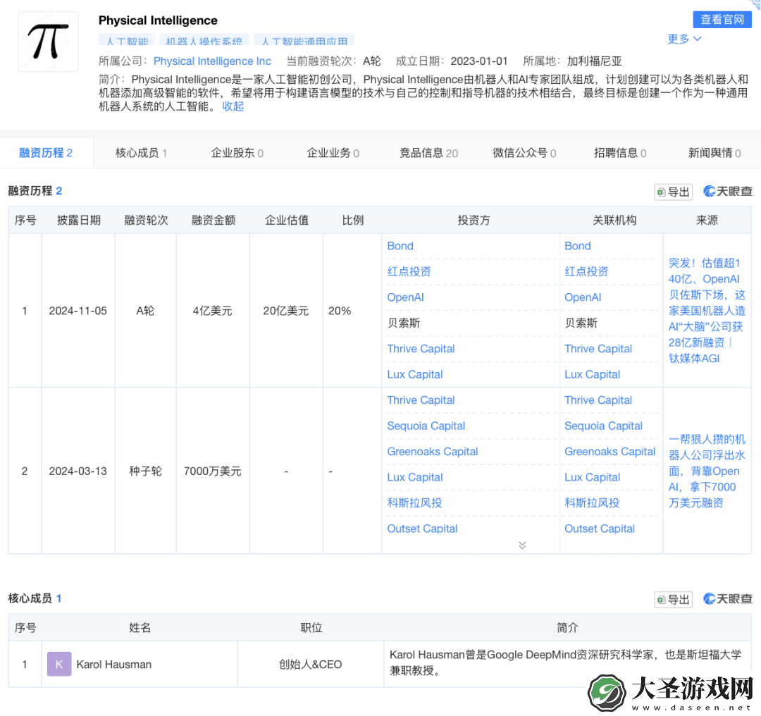Open Sequoia Capital in 关联机构 column

pos(603,426)
